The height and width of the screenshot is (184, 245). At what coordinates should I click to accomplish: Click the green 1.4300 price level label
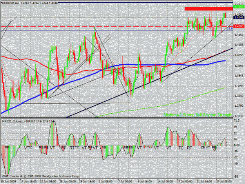tap(239, 7)
